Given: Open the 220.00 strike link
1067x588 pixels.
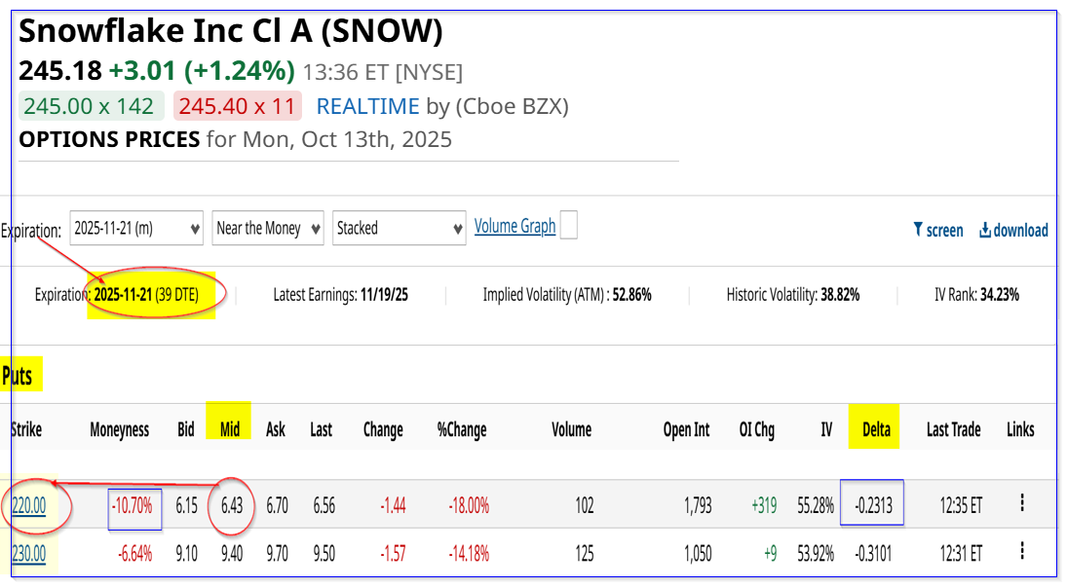Looking at the screenshot, I should pos(28,505).
